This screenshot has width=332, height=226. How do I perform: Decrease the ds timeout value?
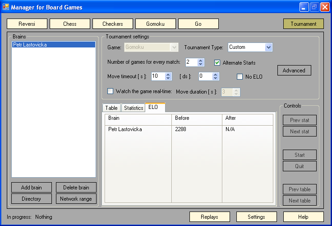(215, 78)
